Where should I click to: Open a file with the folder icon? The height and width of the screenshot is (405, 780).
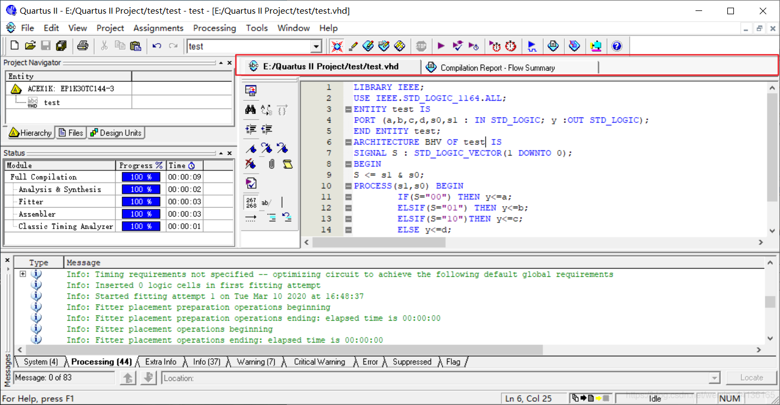click(30, 46)
